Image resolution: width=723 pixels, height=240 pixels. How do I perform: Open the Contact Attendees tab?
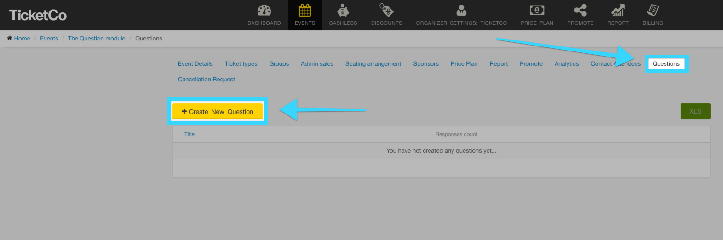pyautogui.click(x=615, y=64)
